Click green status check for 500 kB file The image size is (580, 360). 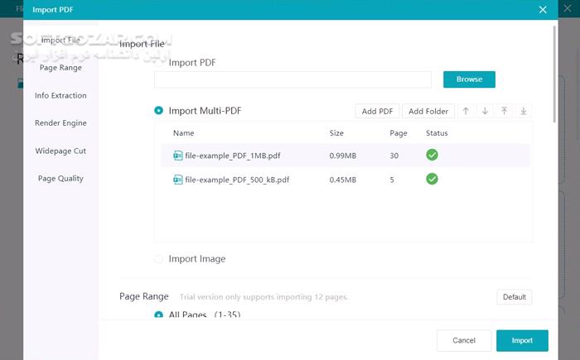point(433,179)
